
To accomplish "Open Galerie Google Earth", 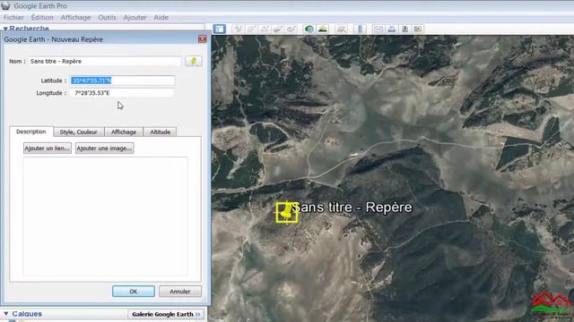I will pyautogui.click(x=166, y=314).
